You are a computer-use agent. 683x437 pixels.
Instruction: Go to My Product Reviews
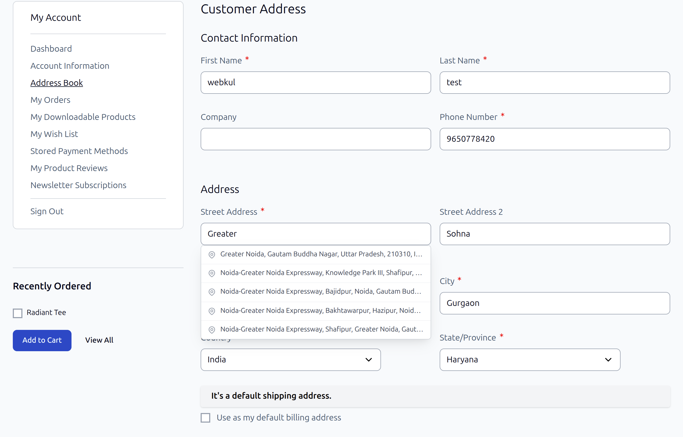coord(69,168)
